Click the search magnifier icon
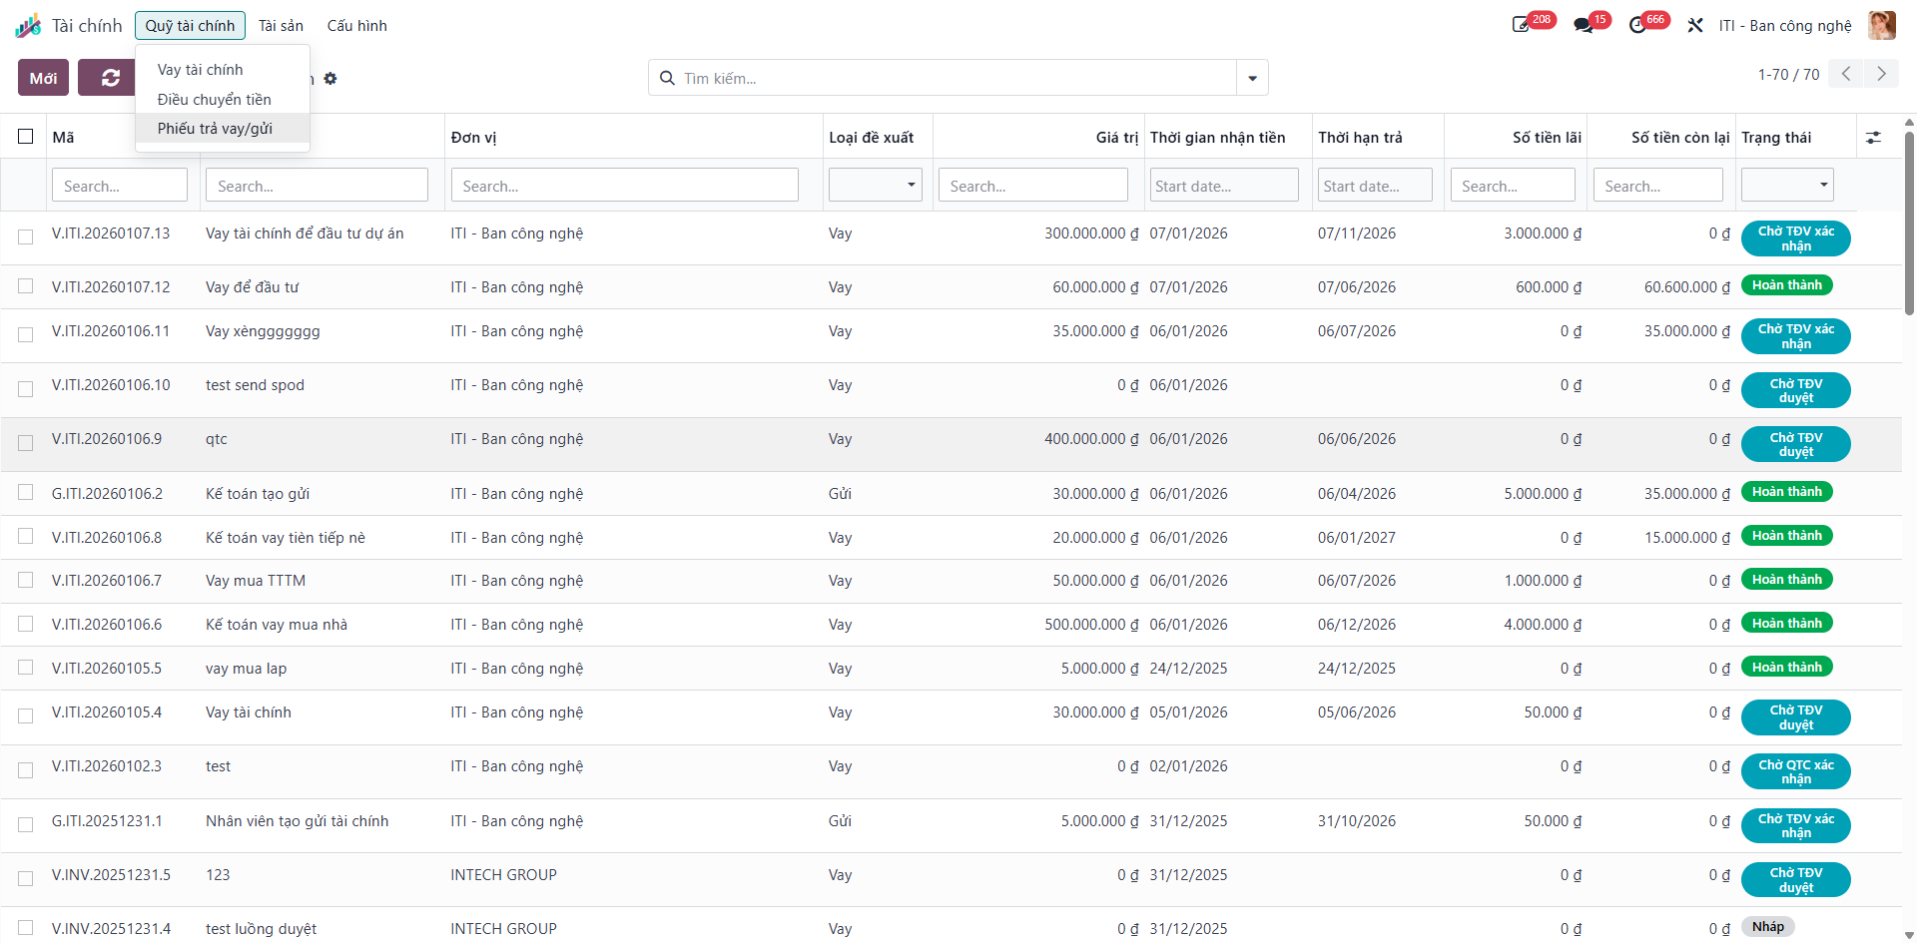The height and width of the screenshot is (943, 1917). coord(667,78)
